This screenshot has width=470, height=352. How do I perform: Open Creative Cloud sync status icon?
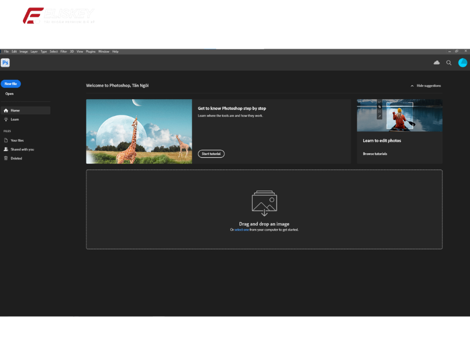coord(437,63)
